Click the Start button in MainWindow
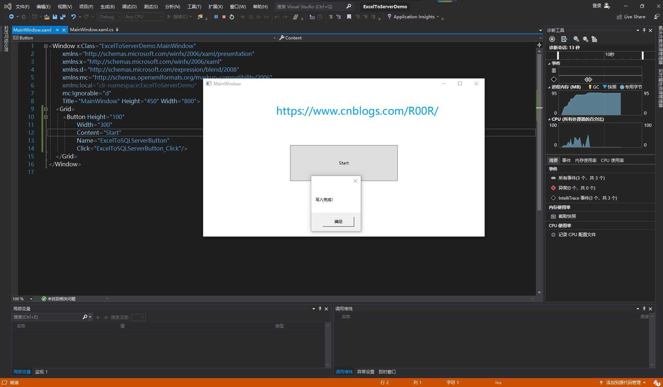Image resolution: width=663 pixels, height=387 pixels. tap(344, 163)
